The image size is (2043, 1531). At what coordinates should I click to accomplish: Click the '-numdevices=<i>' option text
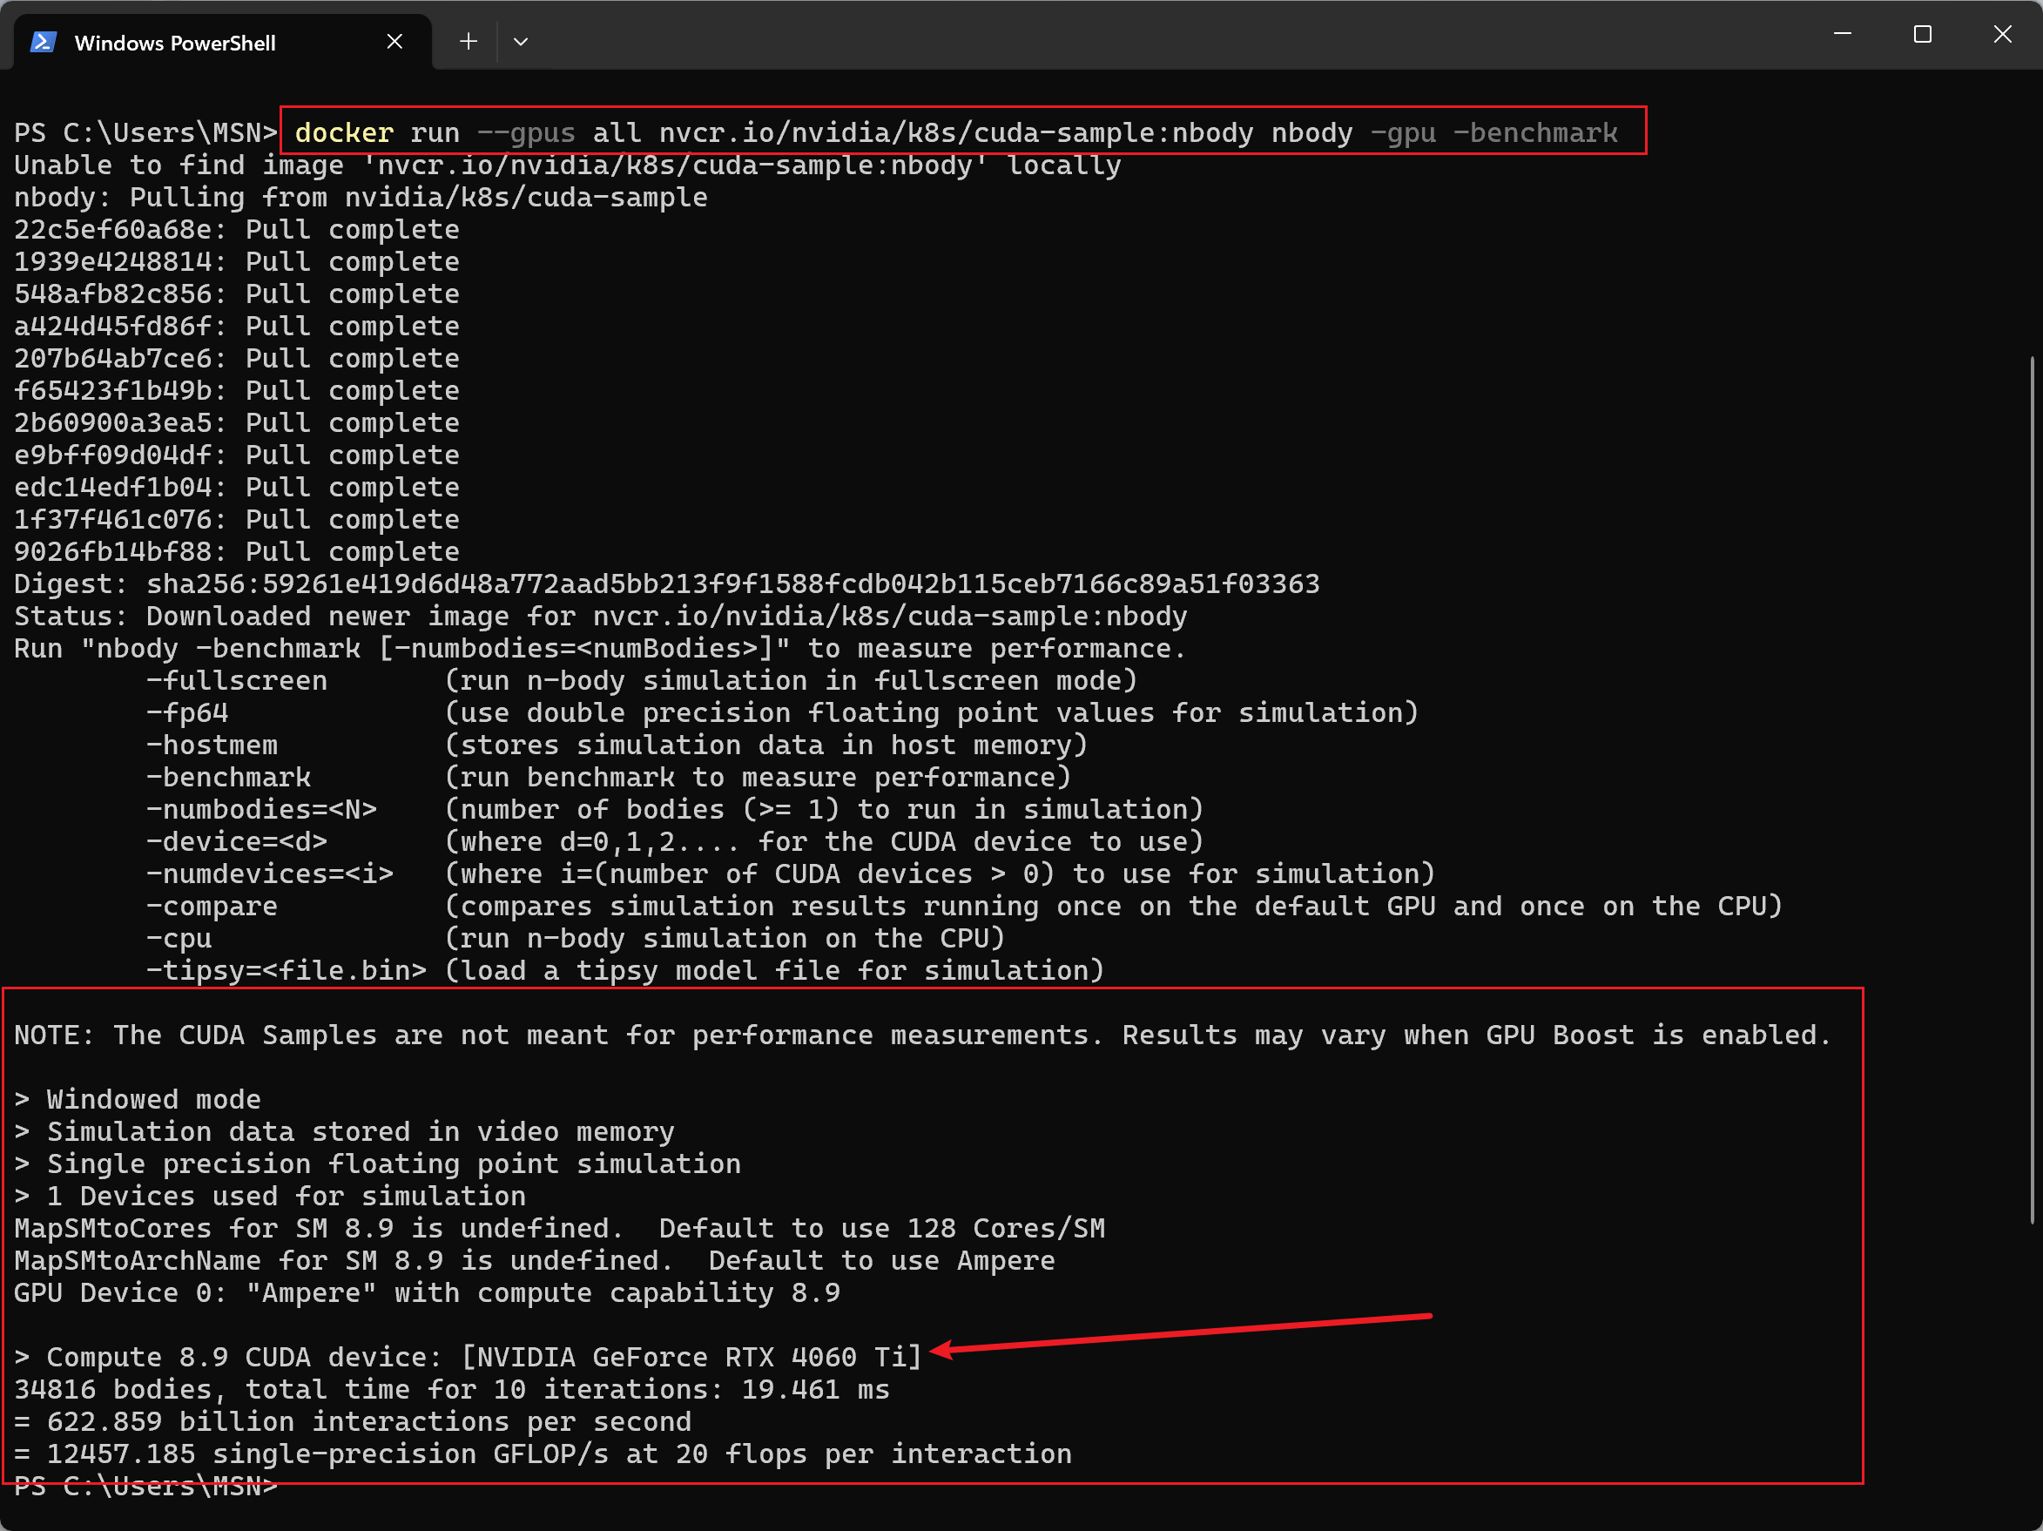pyautogui.click(x=270, y=874)
